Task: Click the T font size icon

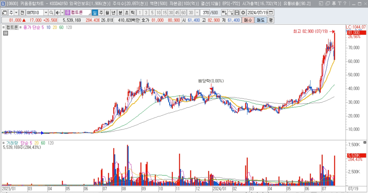Action: click(x=339, y=3)
